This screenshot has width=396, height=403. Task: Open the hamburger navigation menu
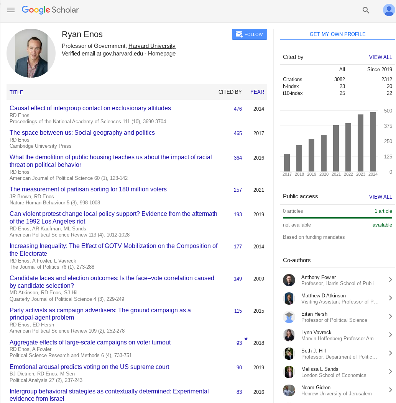click(x=11, y=10)
